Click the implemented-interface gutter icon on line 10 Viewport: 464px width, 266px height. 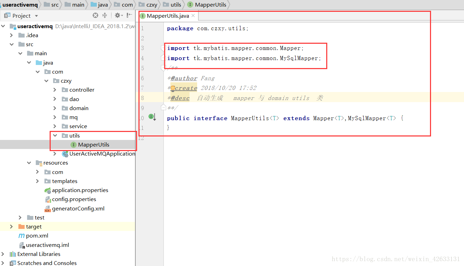[152, 117]
